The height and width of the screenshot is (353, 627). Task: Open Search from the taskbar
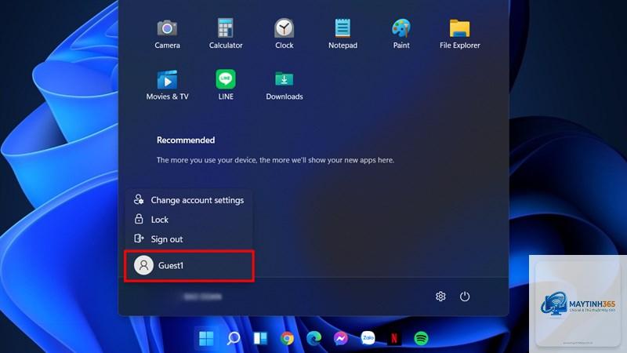coord(234,338)
